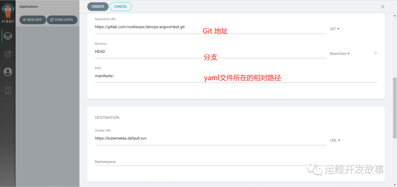Click the help icon next to Revision
397x187 pixels.
tap(375, 53)
